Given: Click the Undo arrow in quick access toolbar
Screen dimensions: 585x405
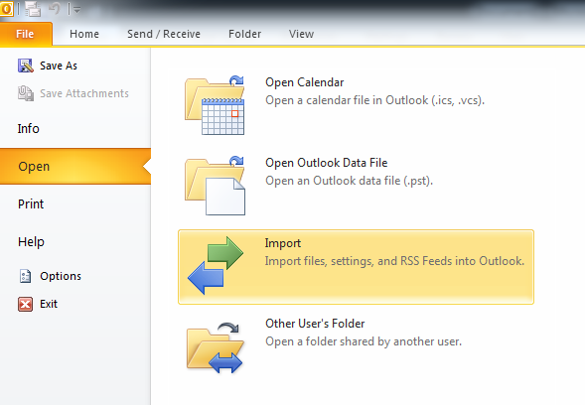Looking at the screenshot, I should pos(55,9).
